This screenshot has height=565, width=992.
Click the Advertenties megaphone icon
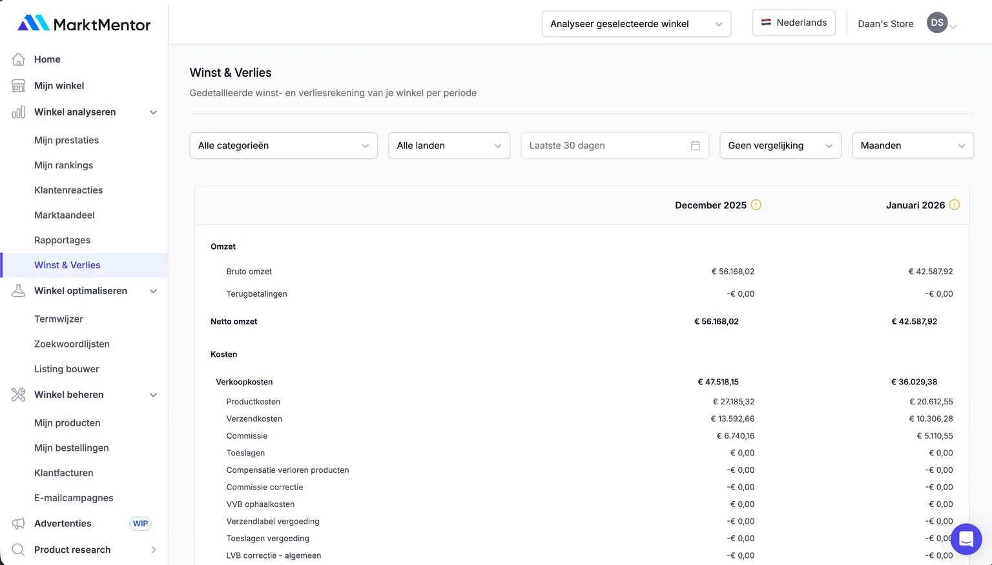point(19,524)
